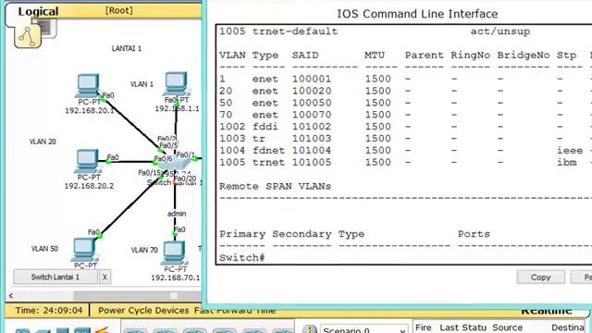This screenshot has height=333, width=592.
Task: Click the 192.168.20.2 IP label
Action: pyautogui.click(x=89, y=186)
